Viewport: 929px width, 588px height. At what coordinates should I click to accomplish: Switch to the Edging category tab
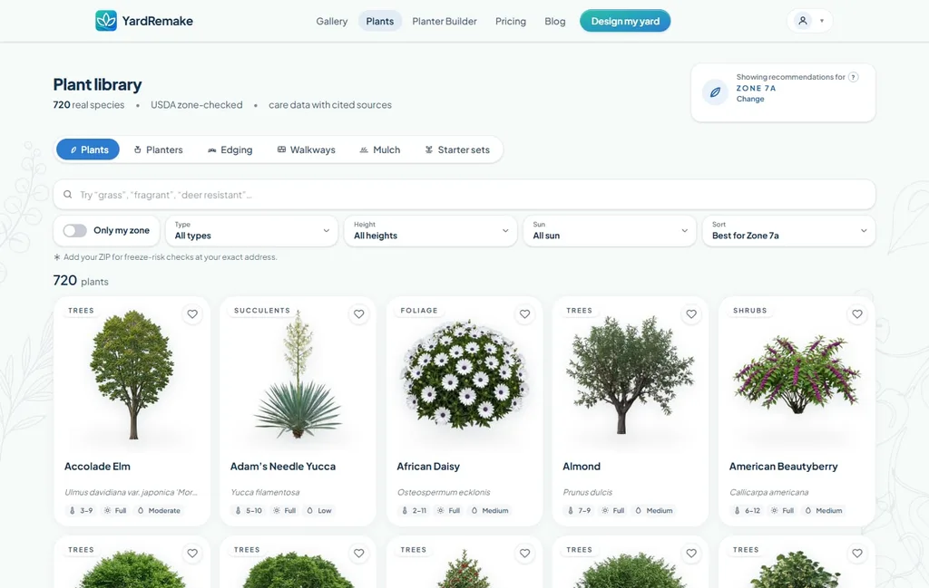(230, 149)
